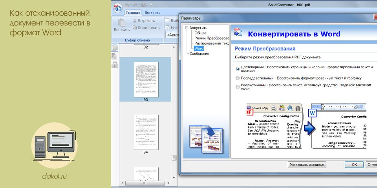This screenshot has width=377, height=188.
Task: Open the Customize Quick Access Toolbar dropdown
Action: click(151, 5)
